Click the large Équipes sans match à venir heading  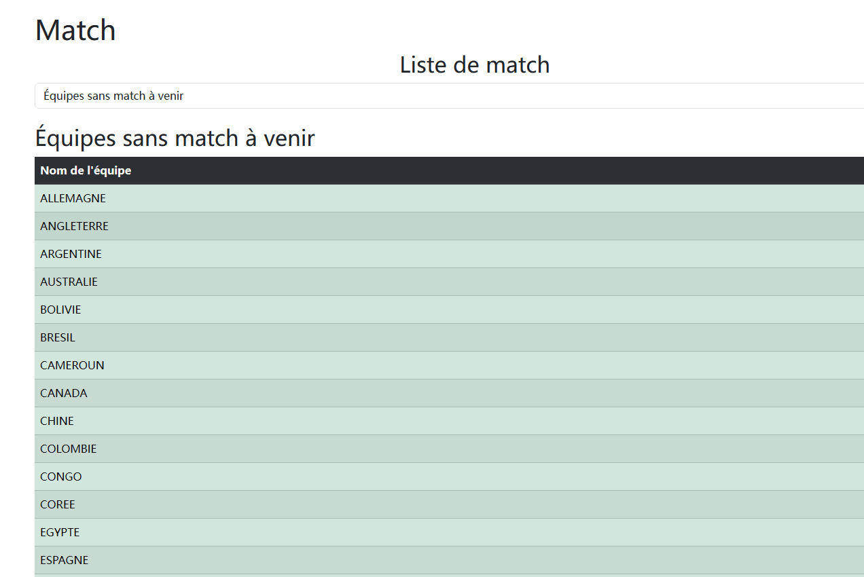[x=175, y=138]
